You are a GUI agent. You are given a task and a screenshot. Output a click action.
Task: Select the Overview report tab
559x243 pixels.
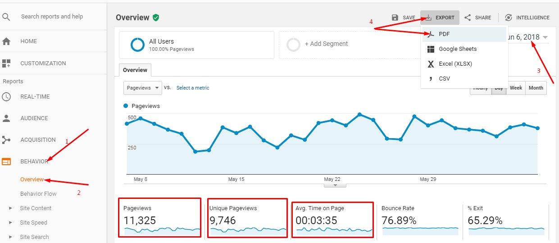point(135,70)
